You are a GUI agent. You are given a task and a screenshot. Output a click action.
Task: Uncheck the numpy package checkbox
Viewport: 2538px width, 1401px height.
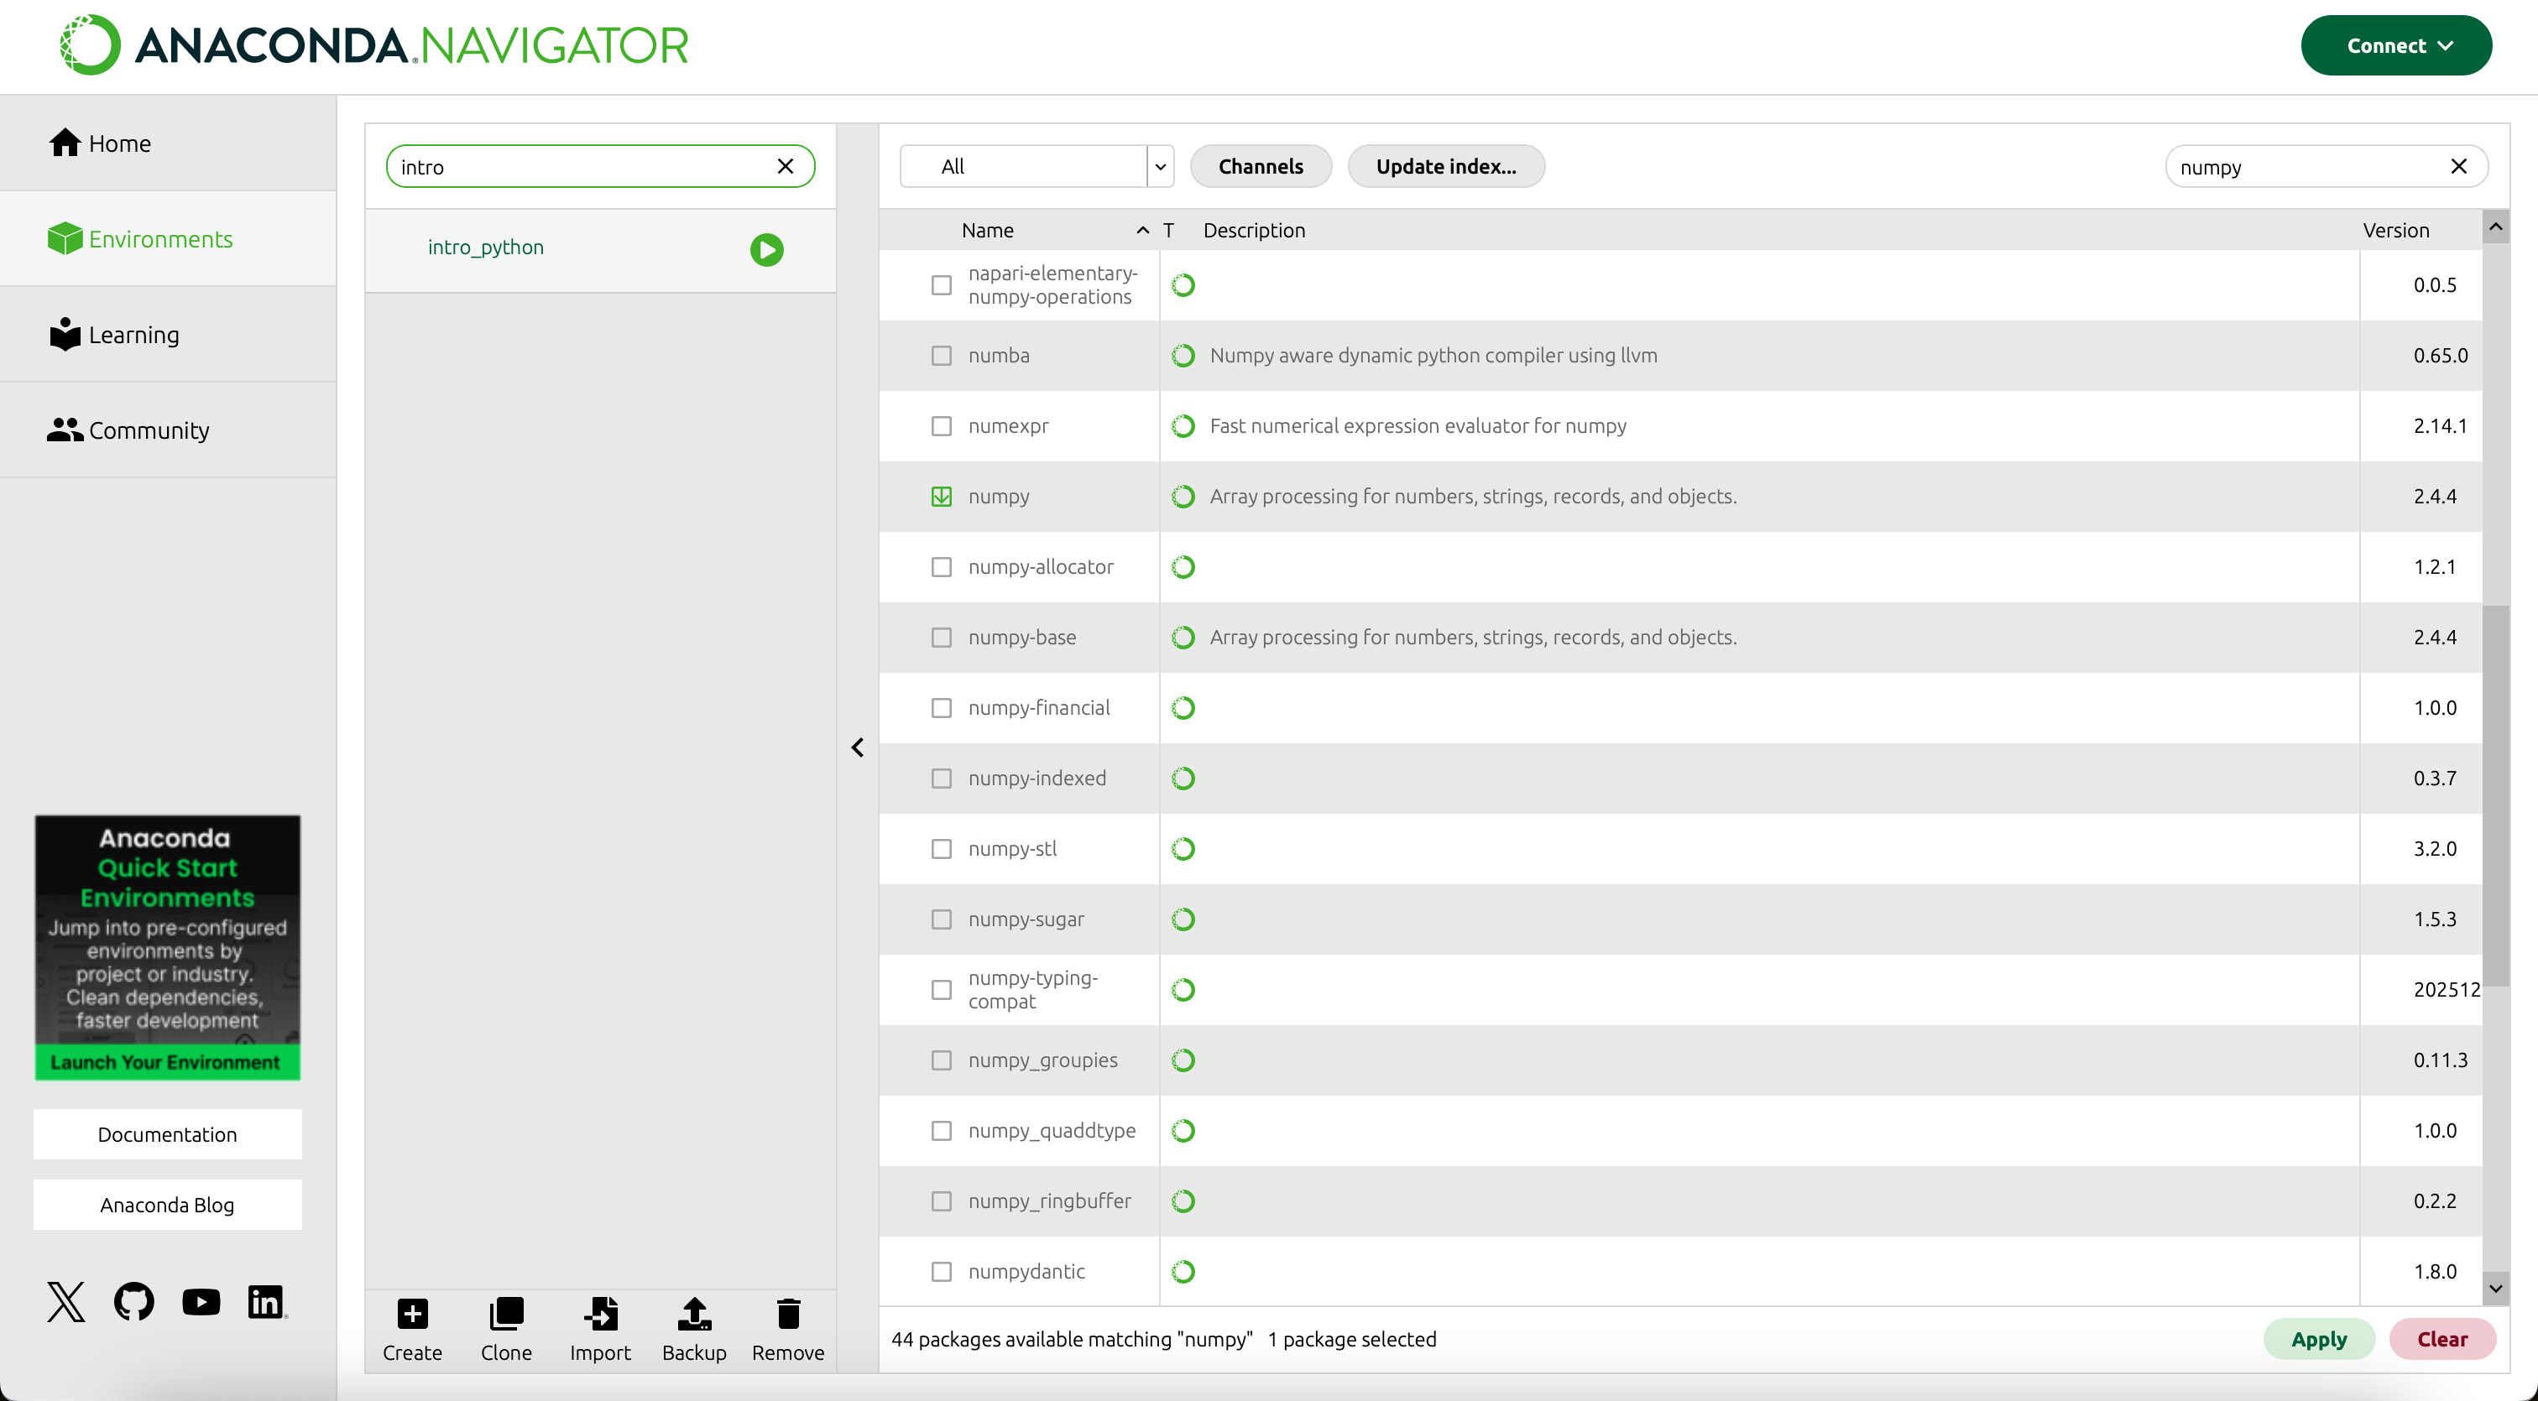(941, 496)
